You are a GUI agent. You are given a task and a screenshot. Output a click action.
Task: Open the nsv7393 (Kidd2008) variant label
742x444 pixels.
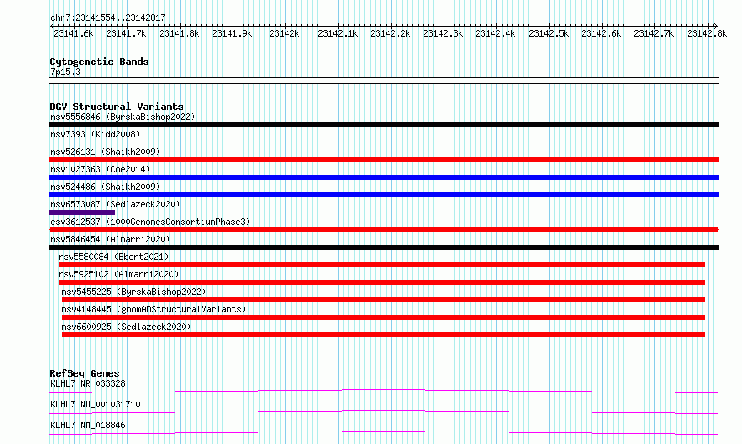(x=95, y=134)
